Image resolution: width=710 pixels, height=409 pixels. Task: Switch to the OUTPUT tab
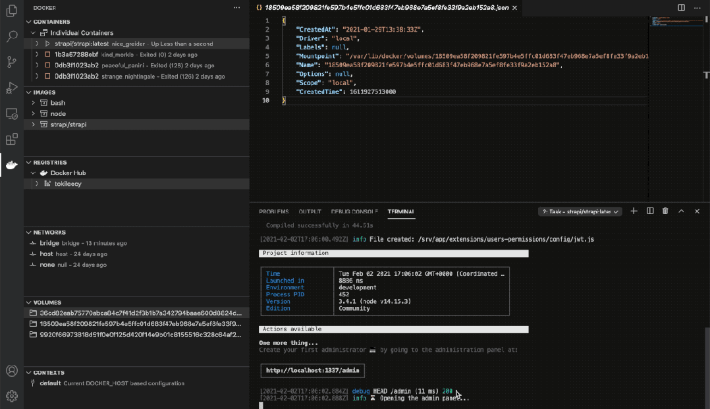(310, 212)
